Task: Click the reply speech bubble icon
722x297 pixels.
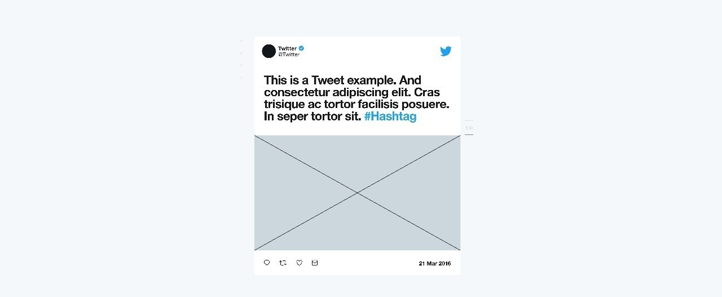Action: 267,263
